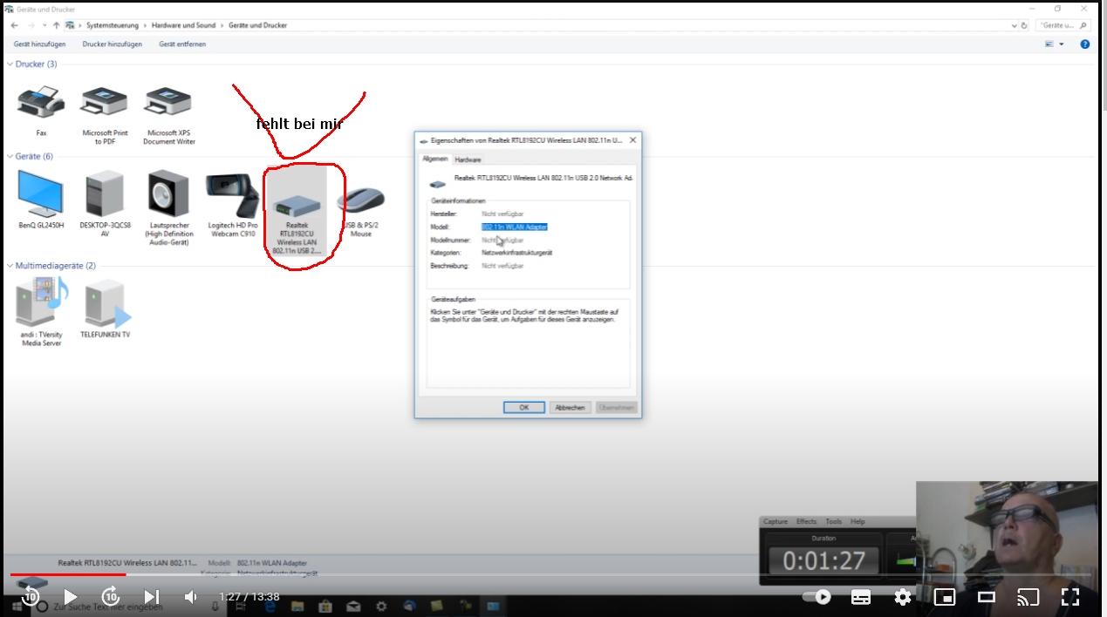This screenshot has width=1107, height=617.
Task: Select the DESKTOP-3QCS8AV computer device
Action: pos(105,205)
